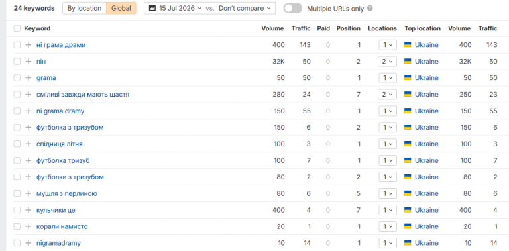Screen dimensions: 509x251
Task: Open the Don't compare dropdown
Action: click(x=245, y=9)
